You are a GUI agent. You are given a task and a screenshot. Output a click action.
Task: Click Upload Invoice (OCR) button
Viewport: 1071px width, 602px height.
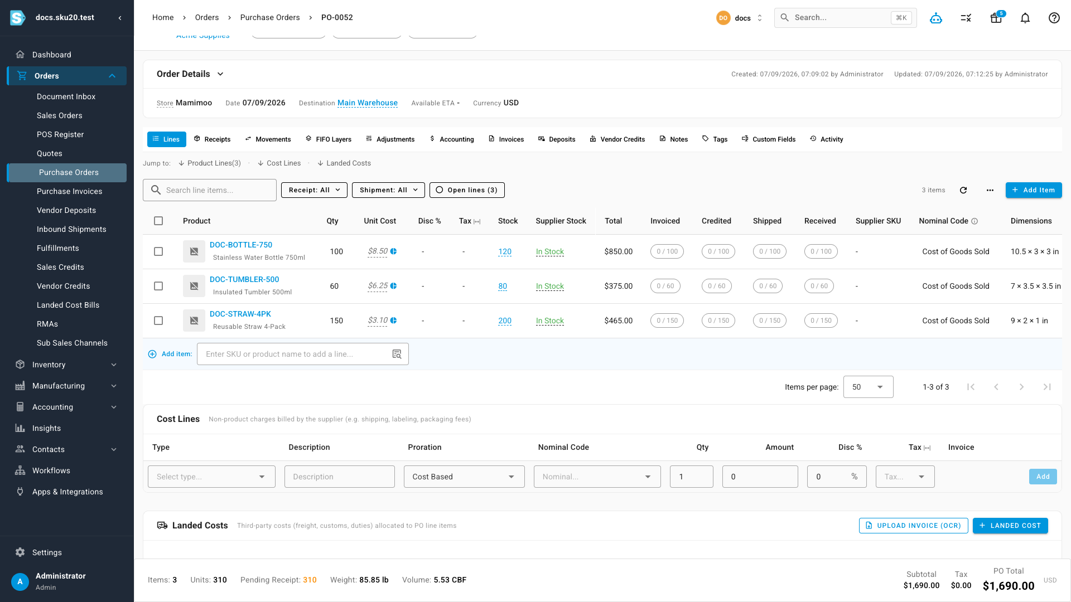pyautogui.click(x=913, y=526)
